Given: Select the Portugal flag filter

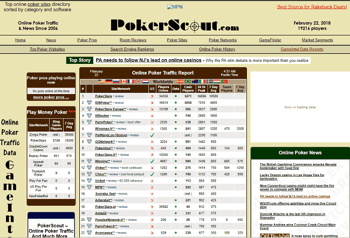Looking at the screenshot, I should pyautogui.click(x=224, y=82).
